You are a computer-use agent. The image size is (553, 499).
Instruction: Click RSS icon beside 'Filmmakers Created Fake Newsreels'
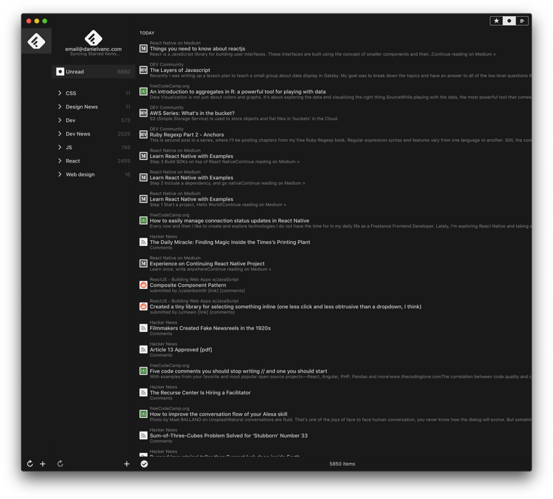click(x=143, y=328)
